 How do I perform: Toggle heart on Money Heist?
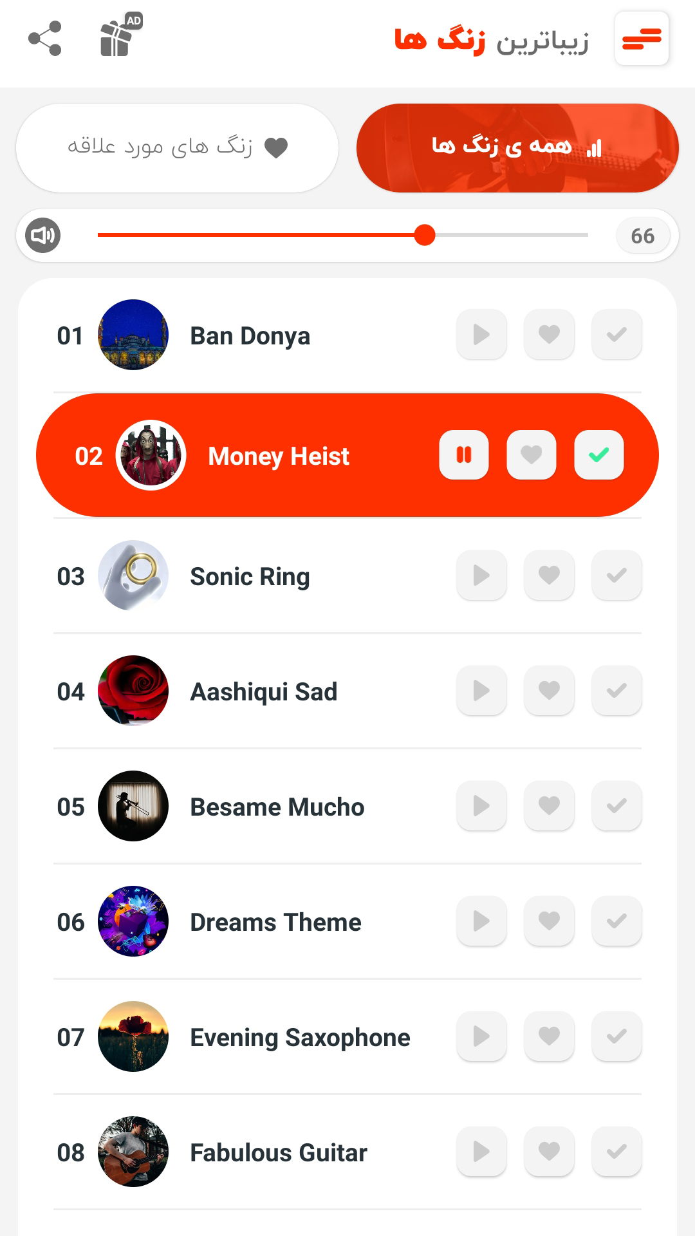point(532,455)
